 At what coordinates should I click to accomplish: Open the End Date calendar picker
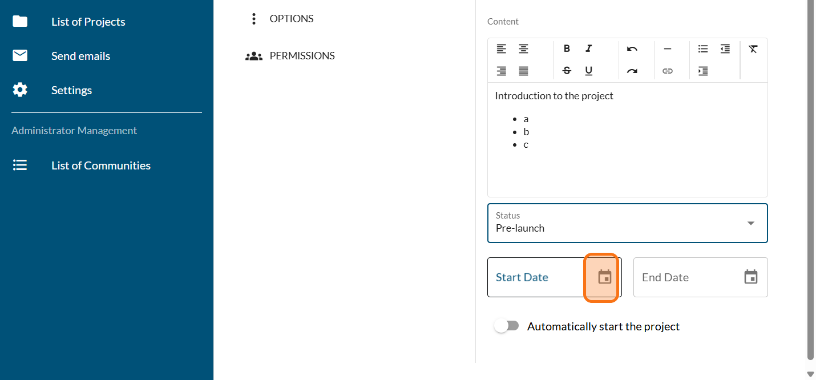click(750, 277)
